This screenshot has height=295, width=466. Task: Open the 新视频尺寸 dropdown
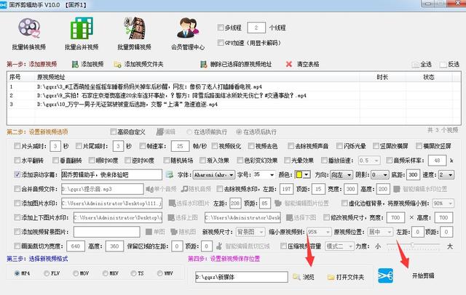click(x=250, y=232)
